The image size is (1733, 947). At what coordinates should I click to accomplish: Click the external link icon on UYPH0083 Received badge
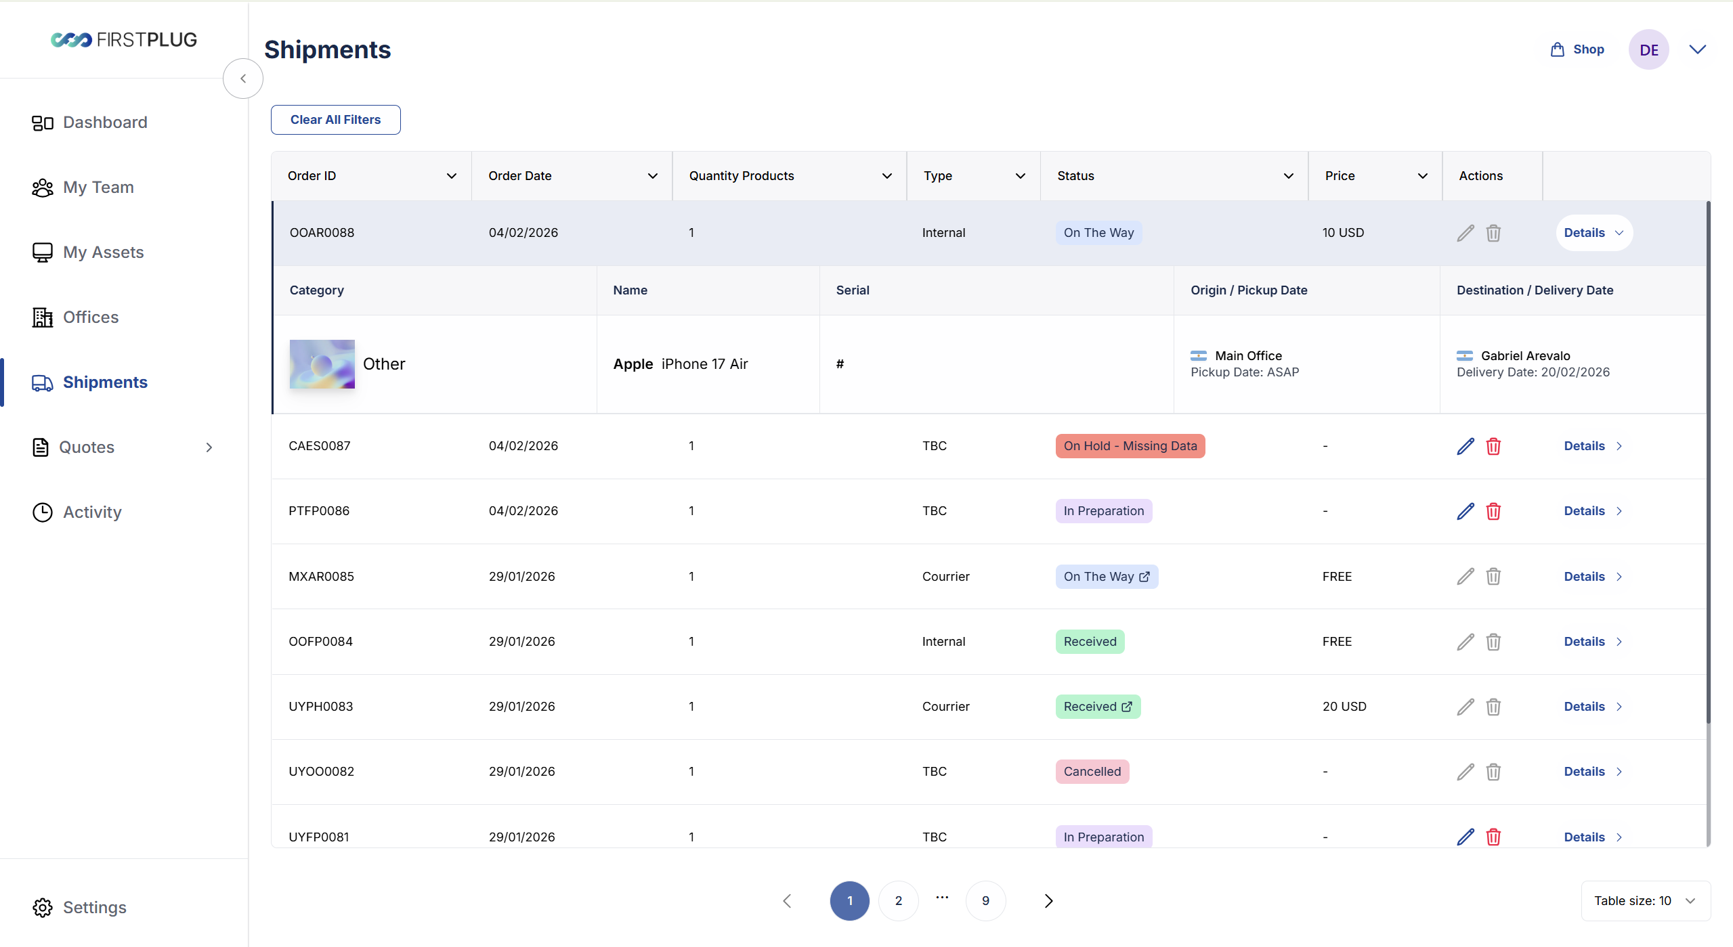1127,707
